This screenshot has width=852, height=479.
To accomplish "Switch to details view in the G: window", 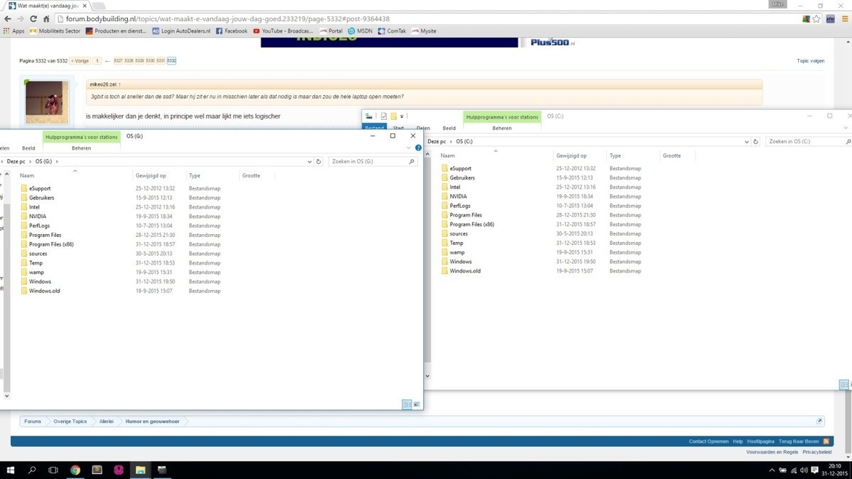I will 407,404.
